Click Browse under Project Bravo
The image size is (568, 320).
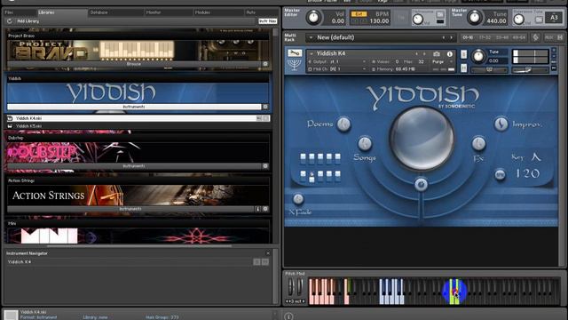134,64
